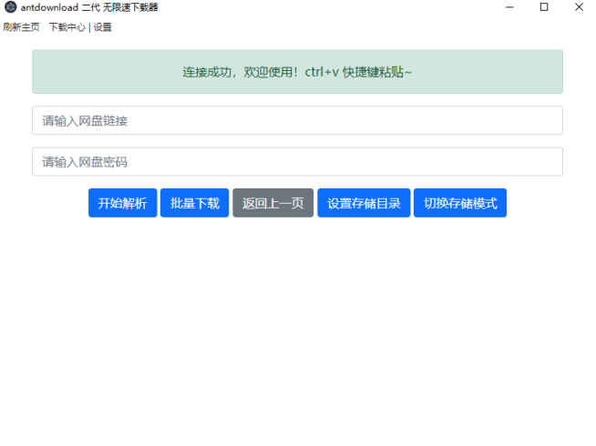
Task: Click empty title bar space beside the title
Action: [319, 7]
